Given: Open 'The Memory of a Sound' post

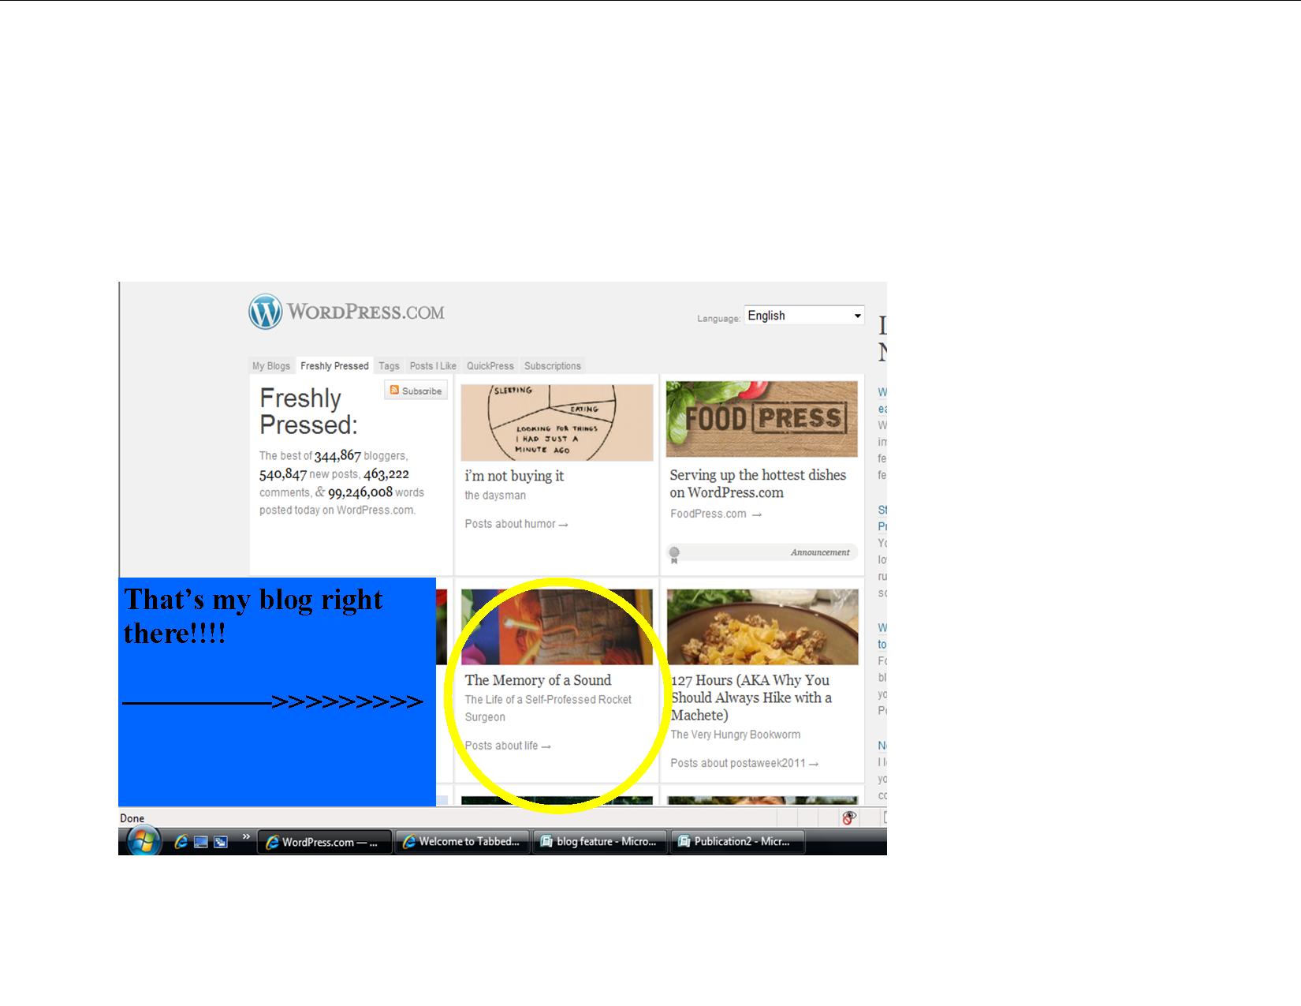Looking at the screenshot, I should (538, 680).
